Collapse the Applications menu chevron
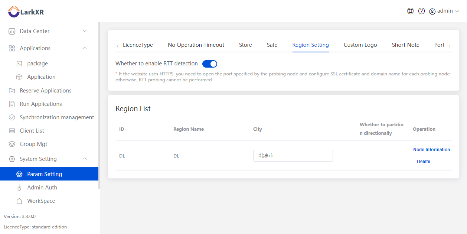 pyautogui.click(x=85, y=48)
